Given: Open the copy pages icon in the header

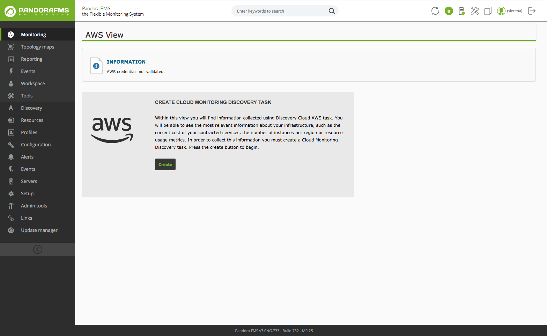Looking at the screenshot, I should (488, 11).
